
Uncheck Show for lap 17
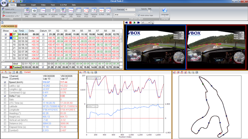(x=6, y=34)
